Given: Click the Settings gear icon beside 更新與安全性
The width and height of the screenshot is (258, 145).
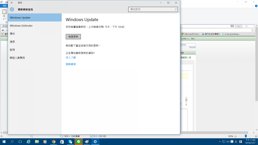Looking at the screenshot, I should [12, 9].
